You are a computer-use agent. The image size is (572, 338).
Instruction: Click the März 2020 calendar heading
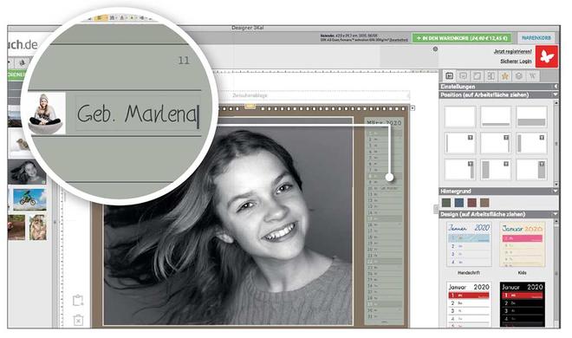(x=384, y=123)
